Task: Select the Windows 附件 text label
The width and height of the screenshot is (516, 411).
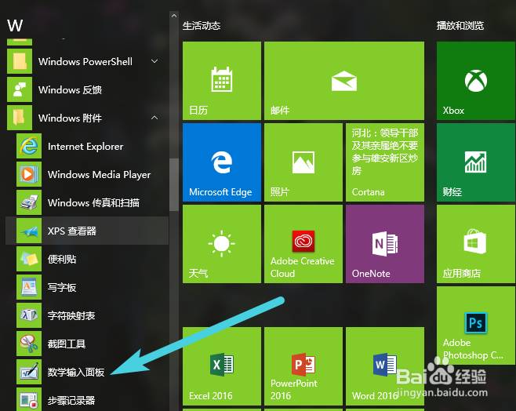Action: pos(70,118)
